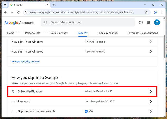
Task: Click the Password dots icon
Action: pos(13,101)
